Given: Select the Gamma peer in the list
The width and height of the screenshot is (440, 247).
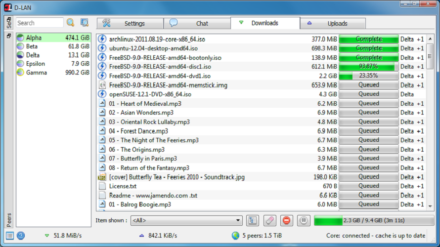Looking at the screenshot, I should pyautogui.click(x=53, y=72).
